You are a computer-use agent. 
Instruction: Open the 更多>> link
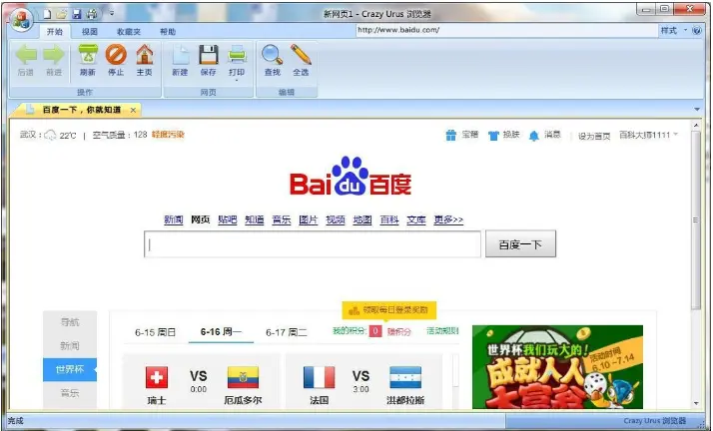point(448,219)
